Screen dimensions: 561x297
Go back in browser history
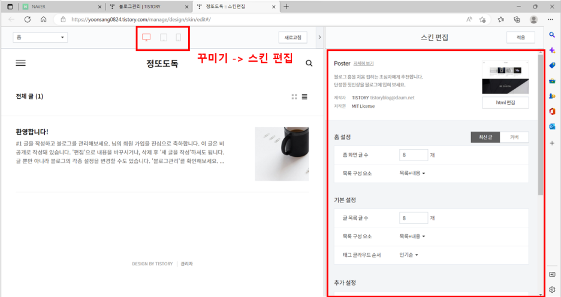tap(11, 19)
